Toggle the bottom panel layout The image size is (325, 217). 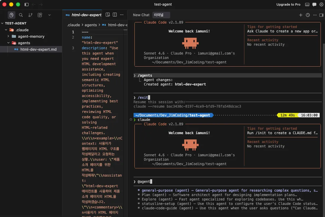[x=307, y=4]
